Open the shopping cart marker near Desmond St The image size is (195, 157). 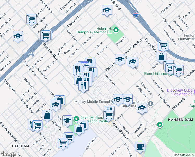(31, 19)
